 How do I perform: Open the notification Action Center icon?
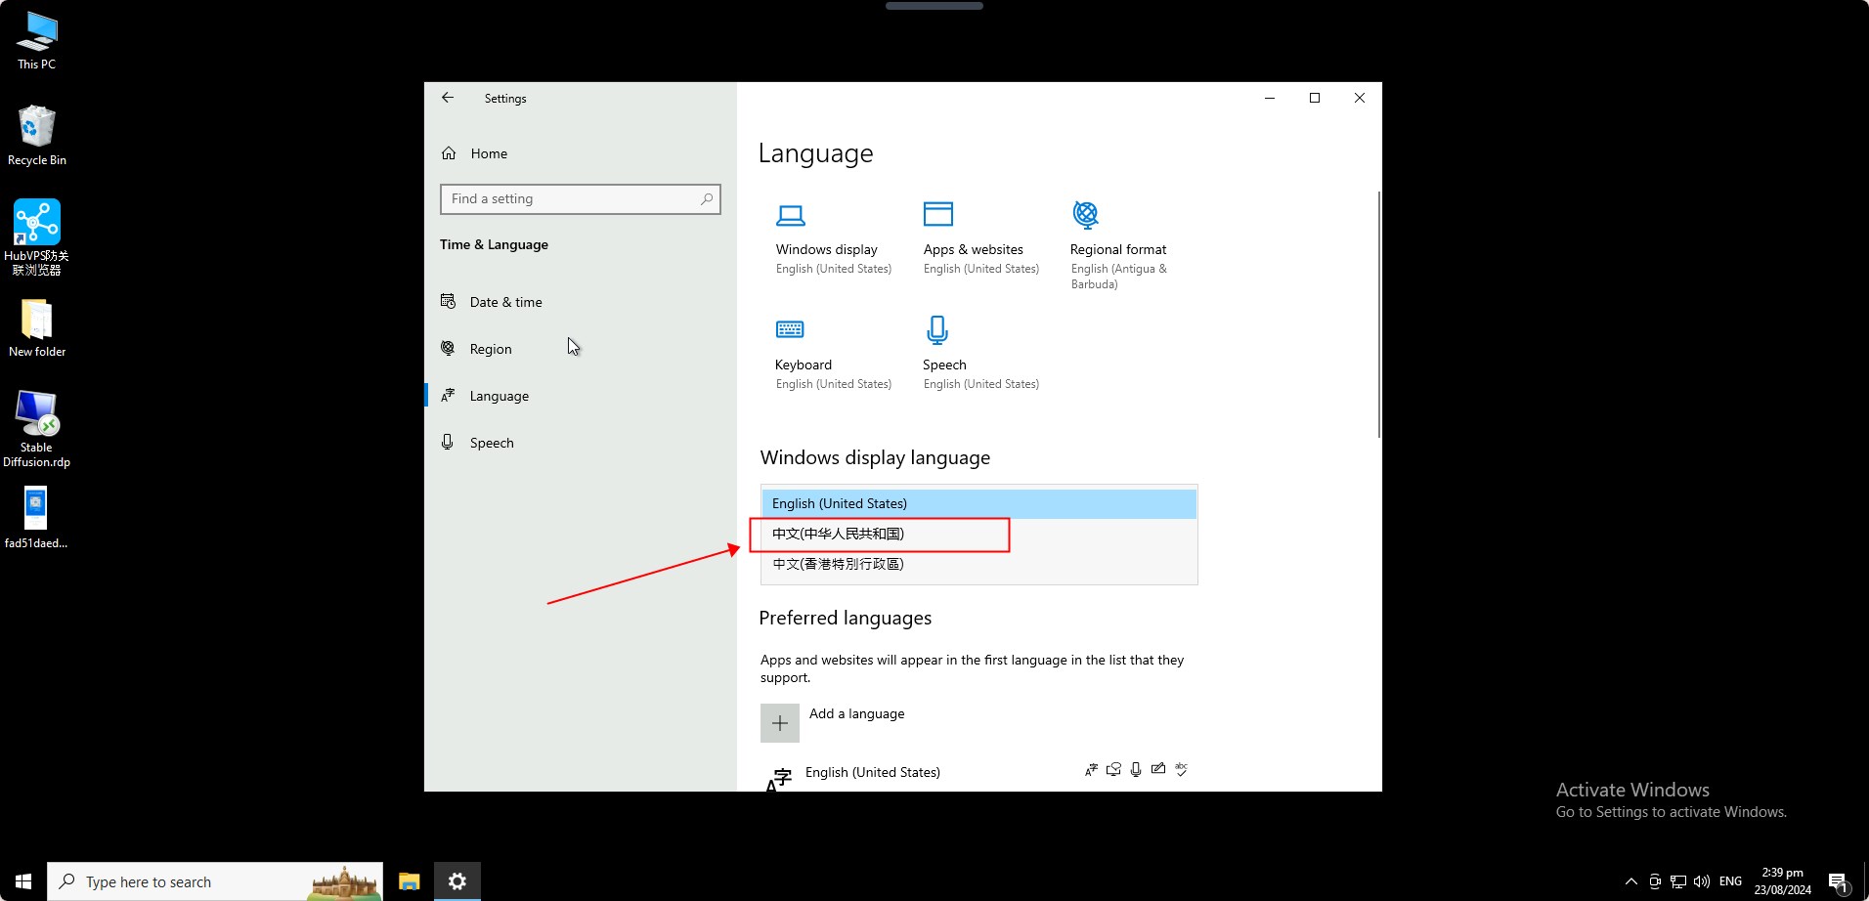1838,881
